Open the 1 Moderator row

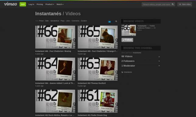point(141,66)
